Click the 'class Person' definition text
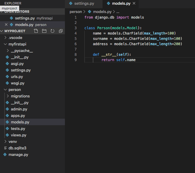Screen dimensions: 195x173 click(97, 28)
